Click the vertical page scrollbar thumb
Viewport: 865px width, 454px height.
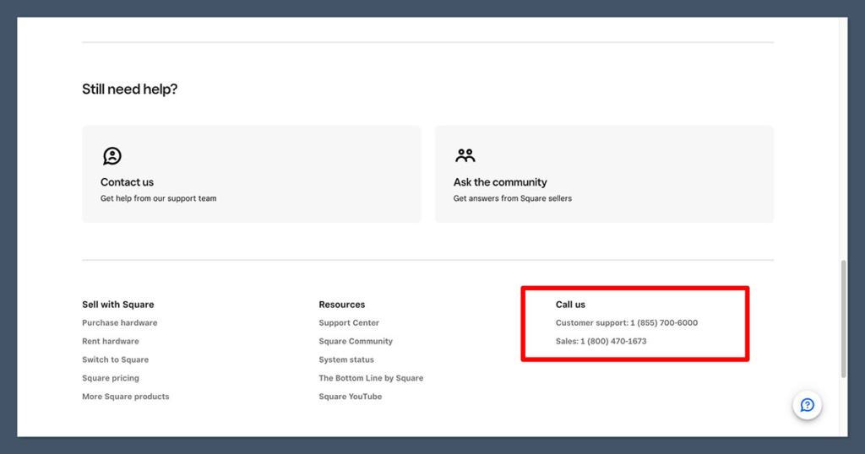(x=842, y=319)
